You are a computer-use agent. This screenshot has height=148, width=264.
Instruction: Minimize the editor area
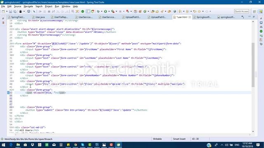point(249,16)
